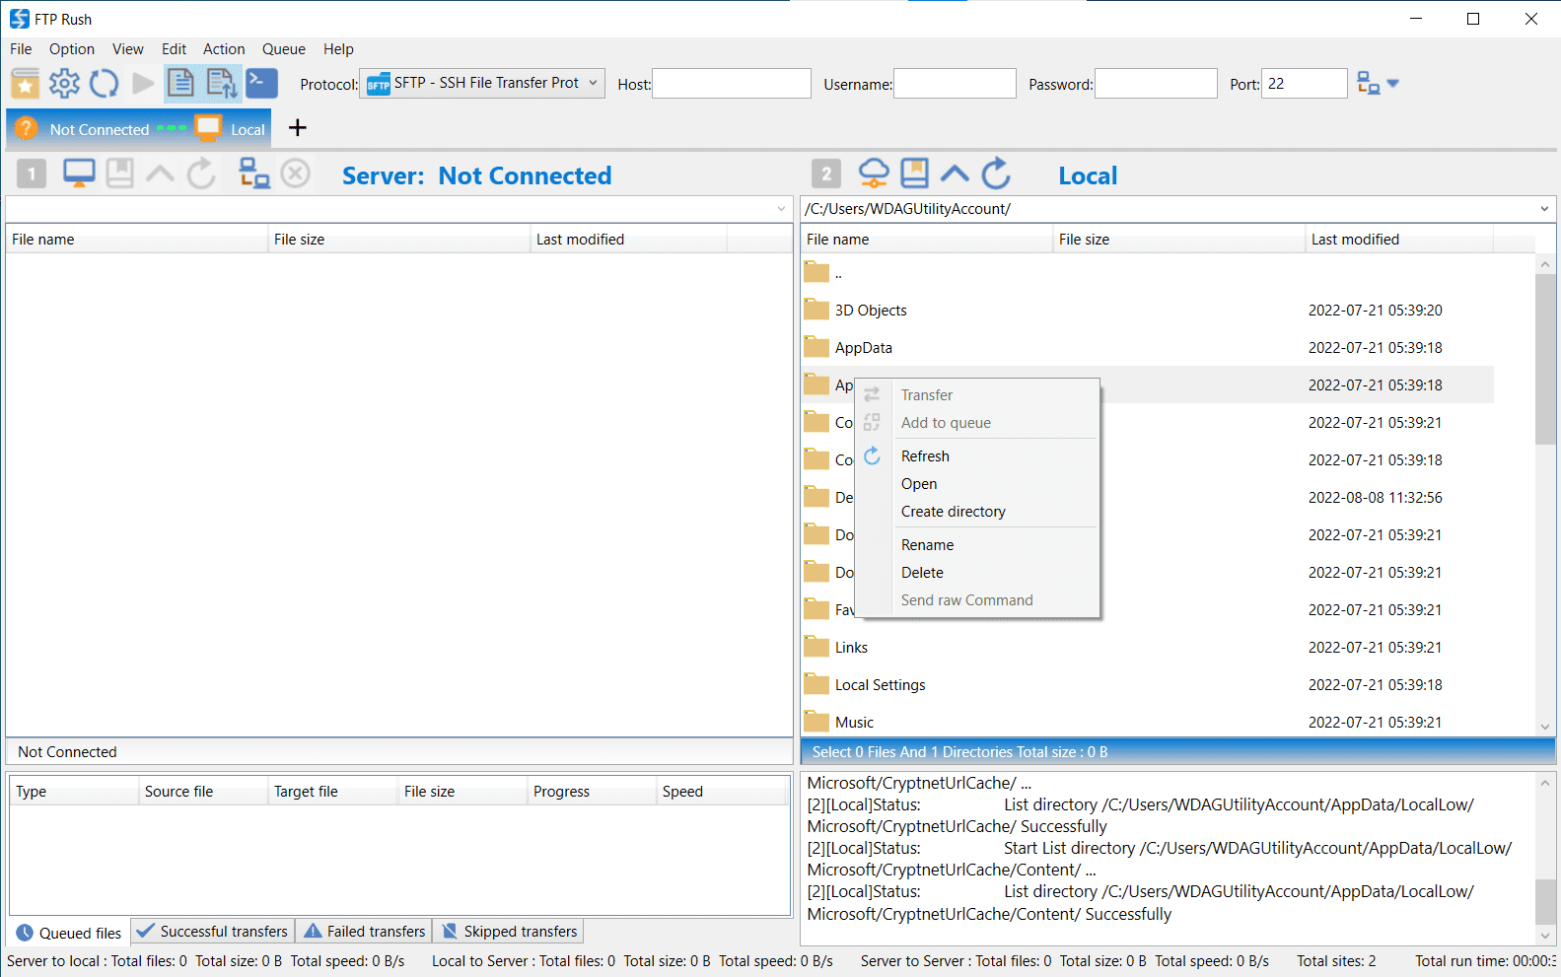Click the server pane connect computers icon

click(x=254, y=174)
